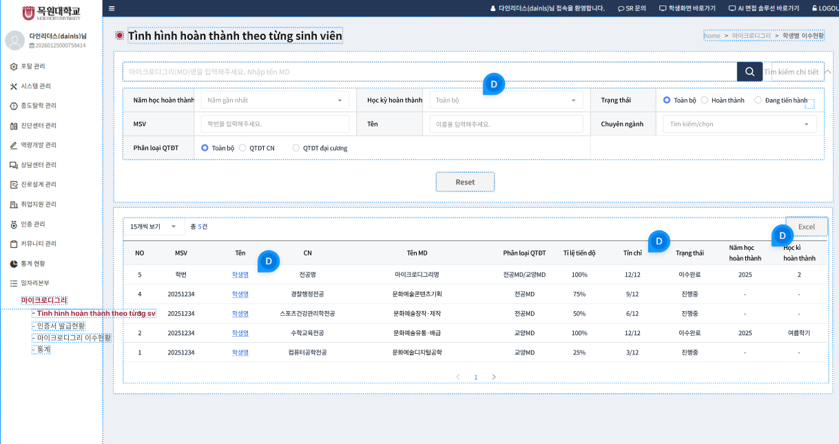Open 시스템 관리 sidebar menu
This screenshot has height=444, width=839.
click(x=35, y=86)
